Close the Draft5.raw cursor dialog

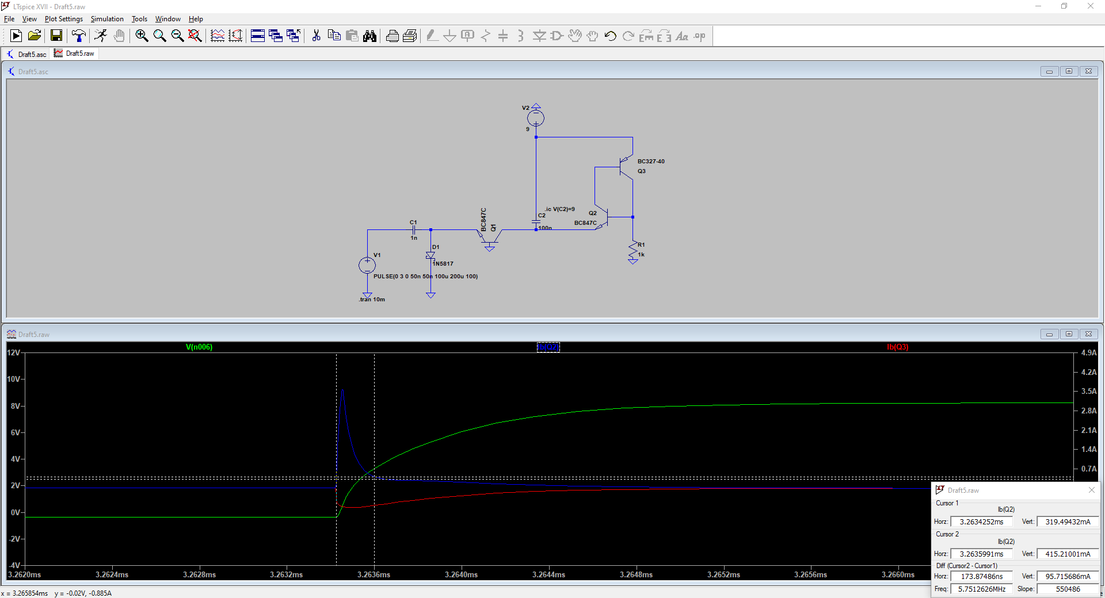1092,490
